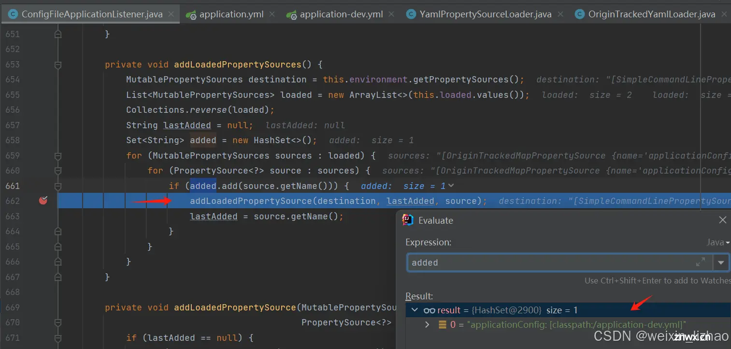Screen dimensions: 731x349
Task: Open the application-dev.yml editor tab
Action: (341, 14)
